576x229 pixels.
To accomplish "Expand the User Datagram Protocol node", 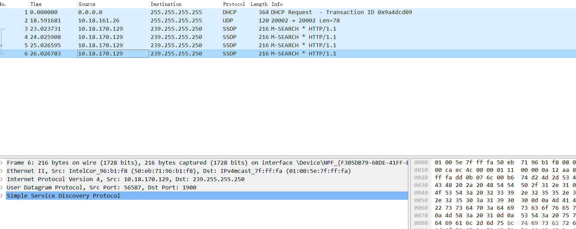I will pyautogui.click(x=2, y=187).
